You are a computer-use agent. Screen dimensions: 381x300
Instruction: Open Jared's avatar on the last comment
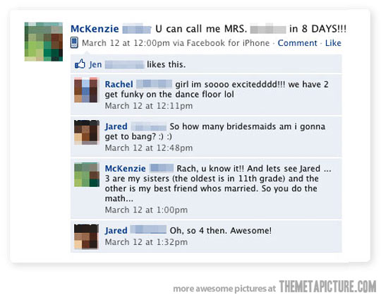(86, 236)
